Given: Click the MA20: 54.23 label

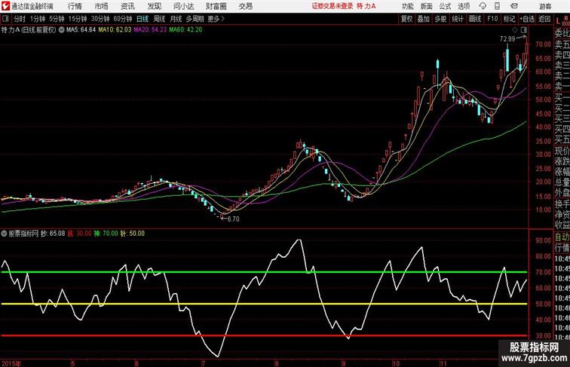Looking at the screenshot, I should 150,30.
